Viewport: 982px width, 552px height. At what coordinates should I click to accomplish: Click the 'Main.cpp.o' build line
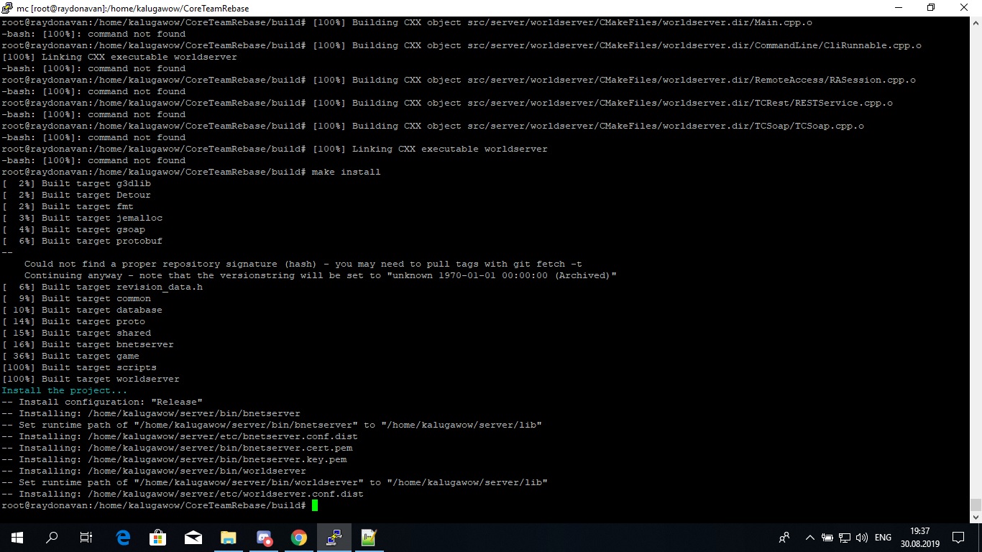(407, 22)
